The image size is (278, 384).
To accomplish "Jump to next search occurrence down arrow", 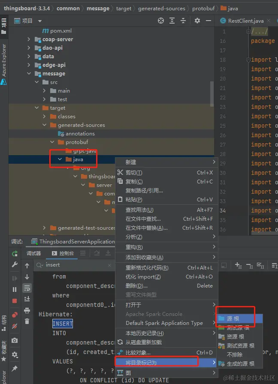I will tap(27, 277).
